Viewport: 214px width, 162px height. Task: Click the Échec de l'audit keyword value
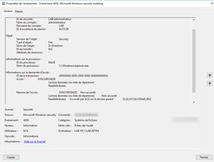(x=84, y=126)
